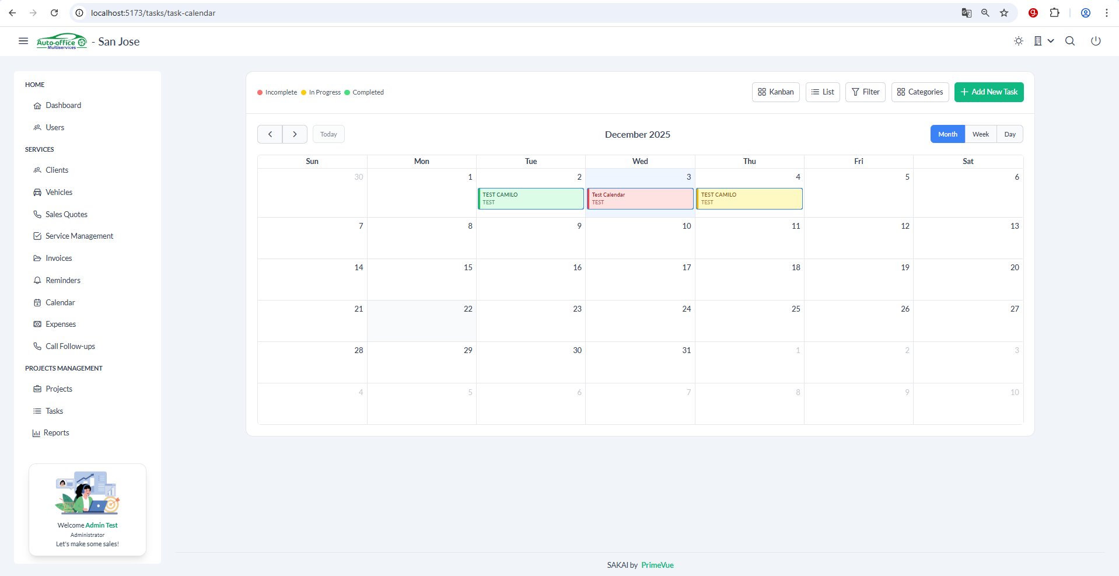
Task: Follow the PrimeVue footer link
Action: point(657,565)
